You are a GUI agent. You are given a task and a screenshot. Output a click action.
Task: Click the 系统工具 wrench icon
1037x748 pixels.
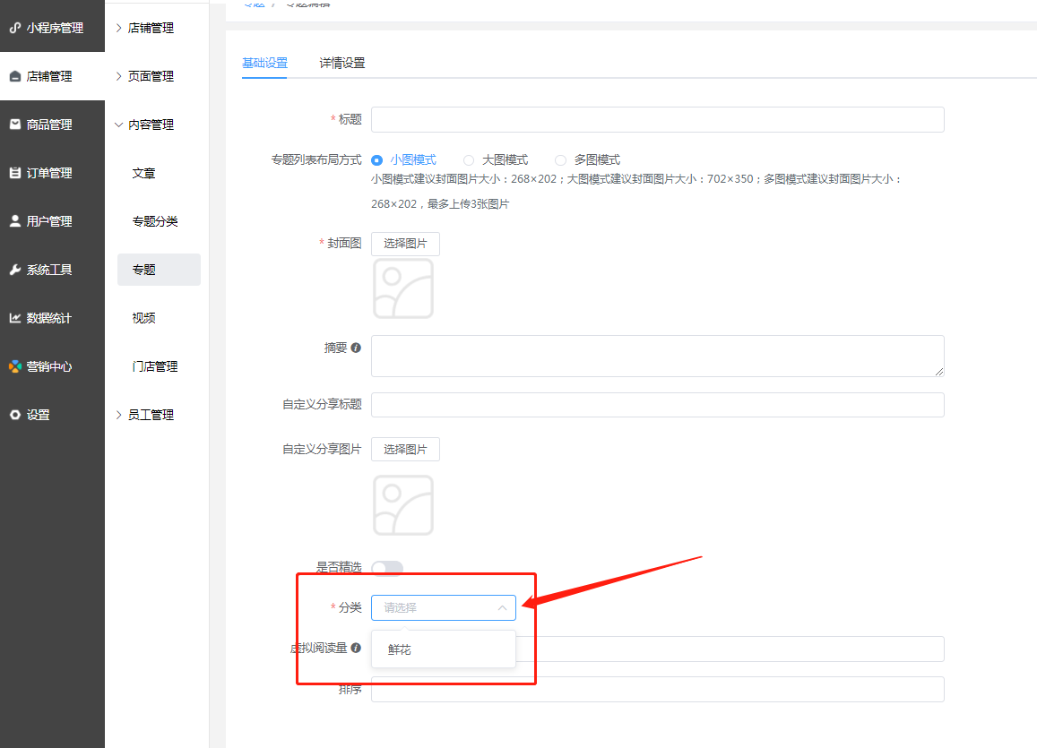[x=14, y=270]
